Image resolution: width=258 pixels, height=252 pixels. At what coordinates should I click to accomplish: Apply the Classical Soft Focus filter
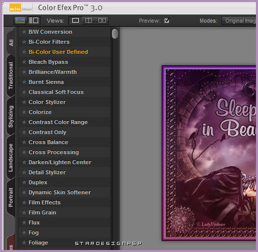pyautogui.click(x=65, y=92)
